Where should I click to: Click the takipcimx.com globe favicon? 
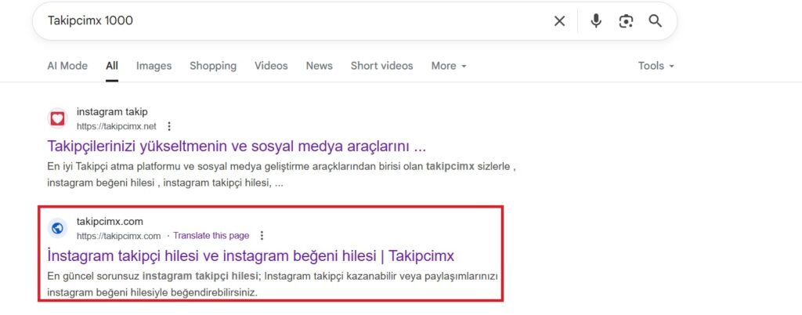[x=57, y=228]
